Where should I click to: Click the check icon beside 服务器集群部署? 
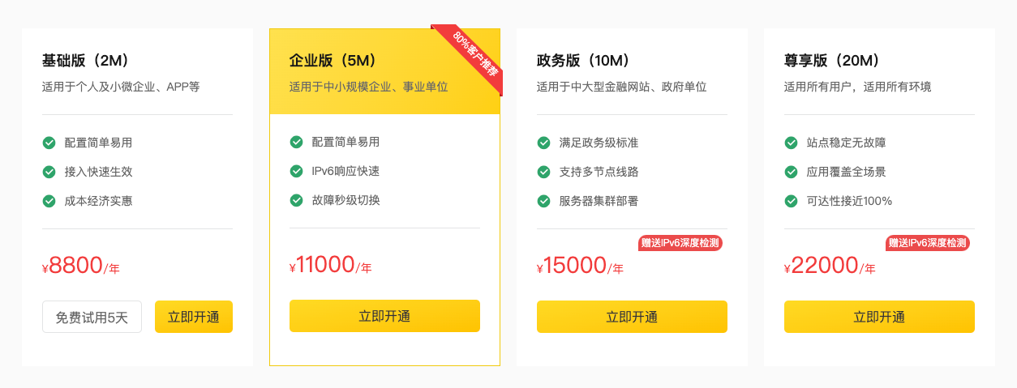point(543,201)
